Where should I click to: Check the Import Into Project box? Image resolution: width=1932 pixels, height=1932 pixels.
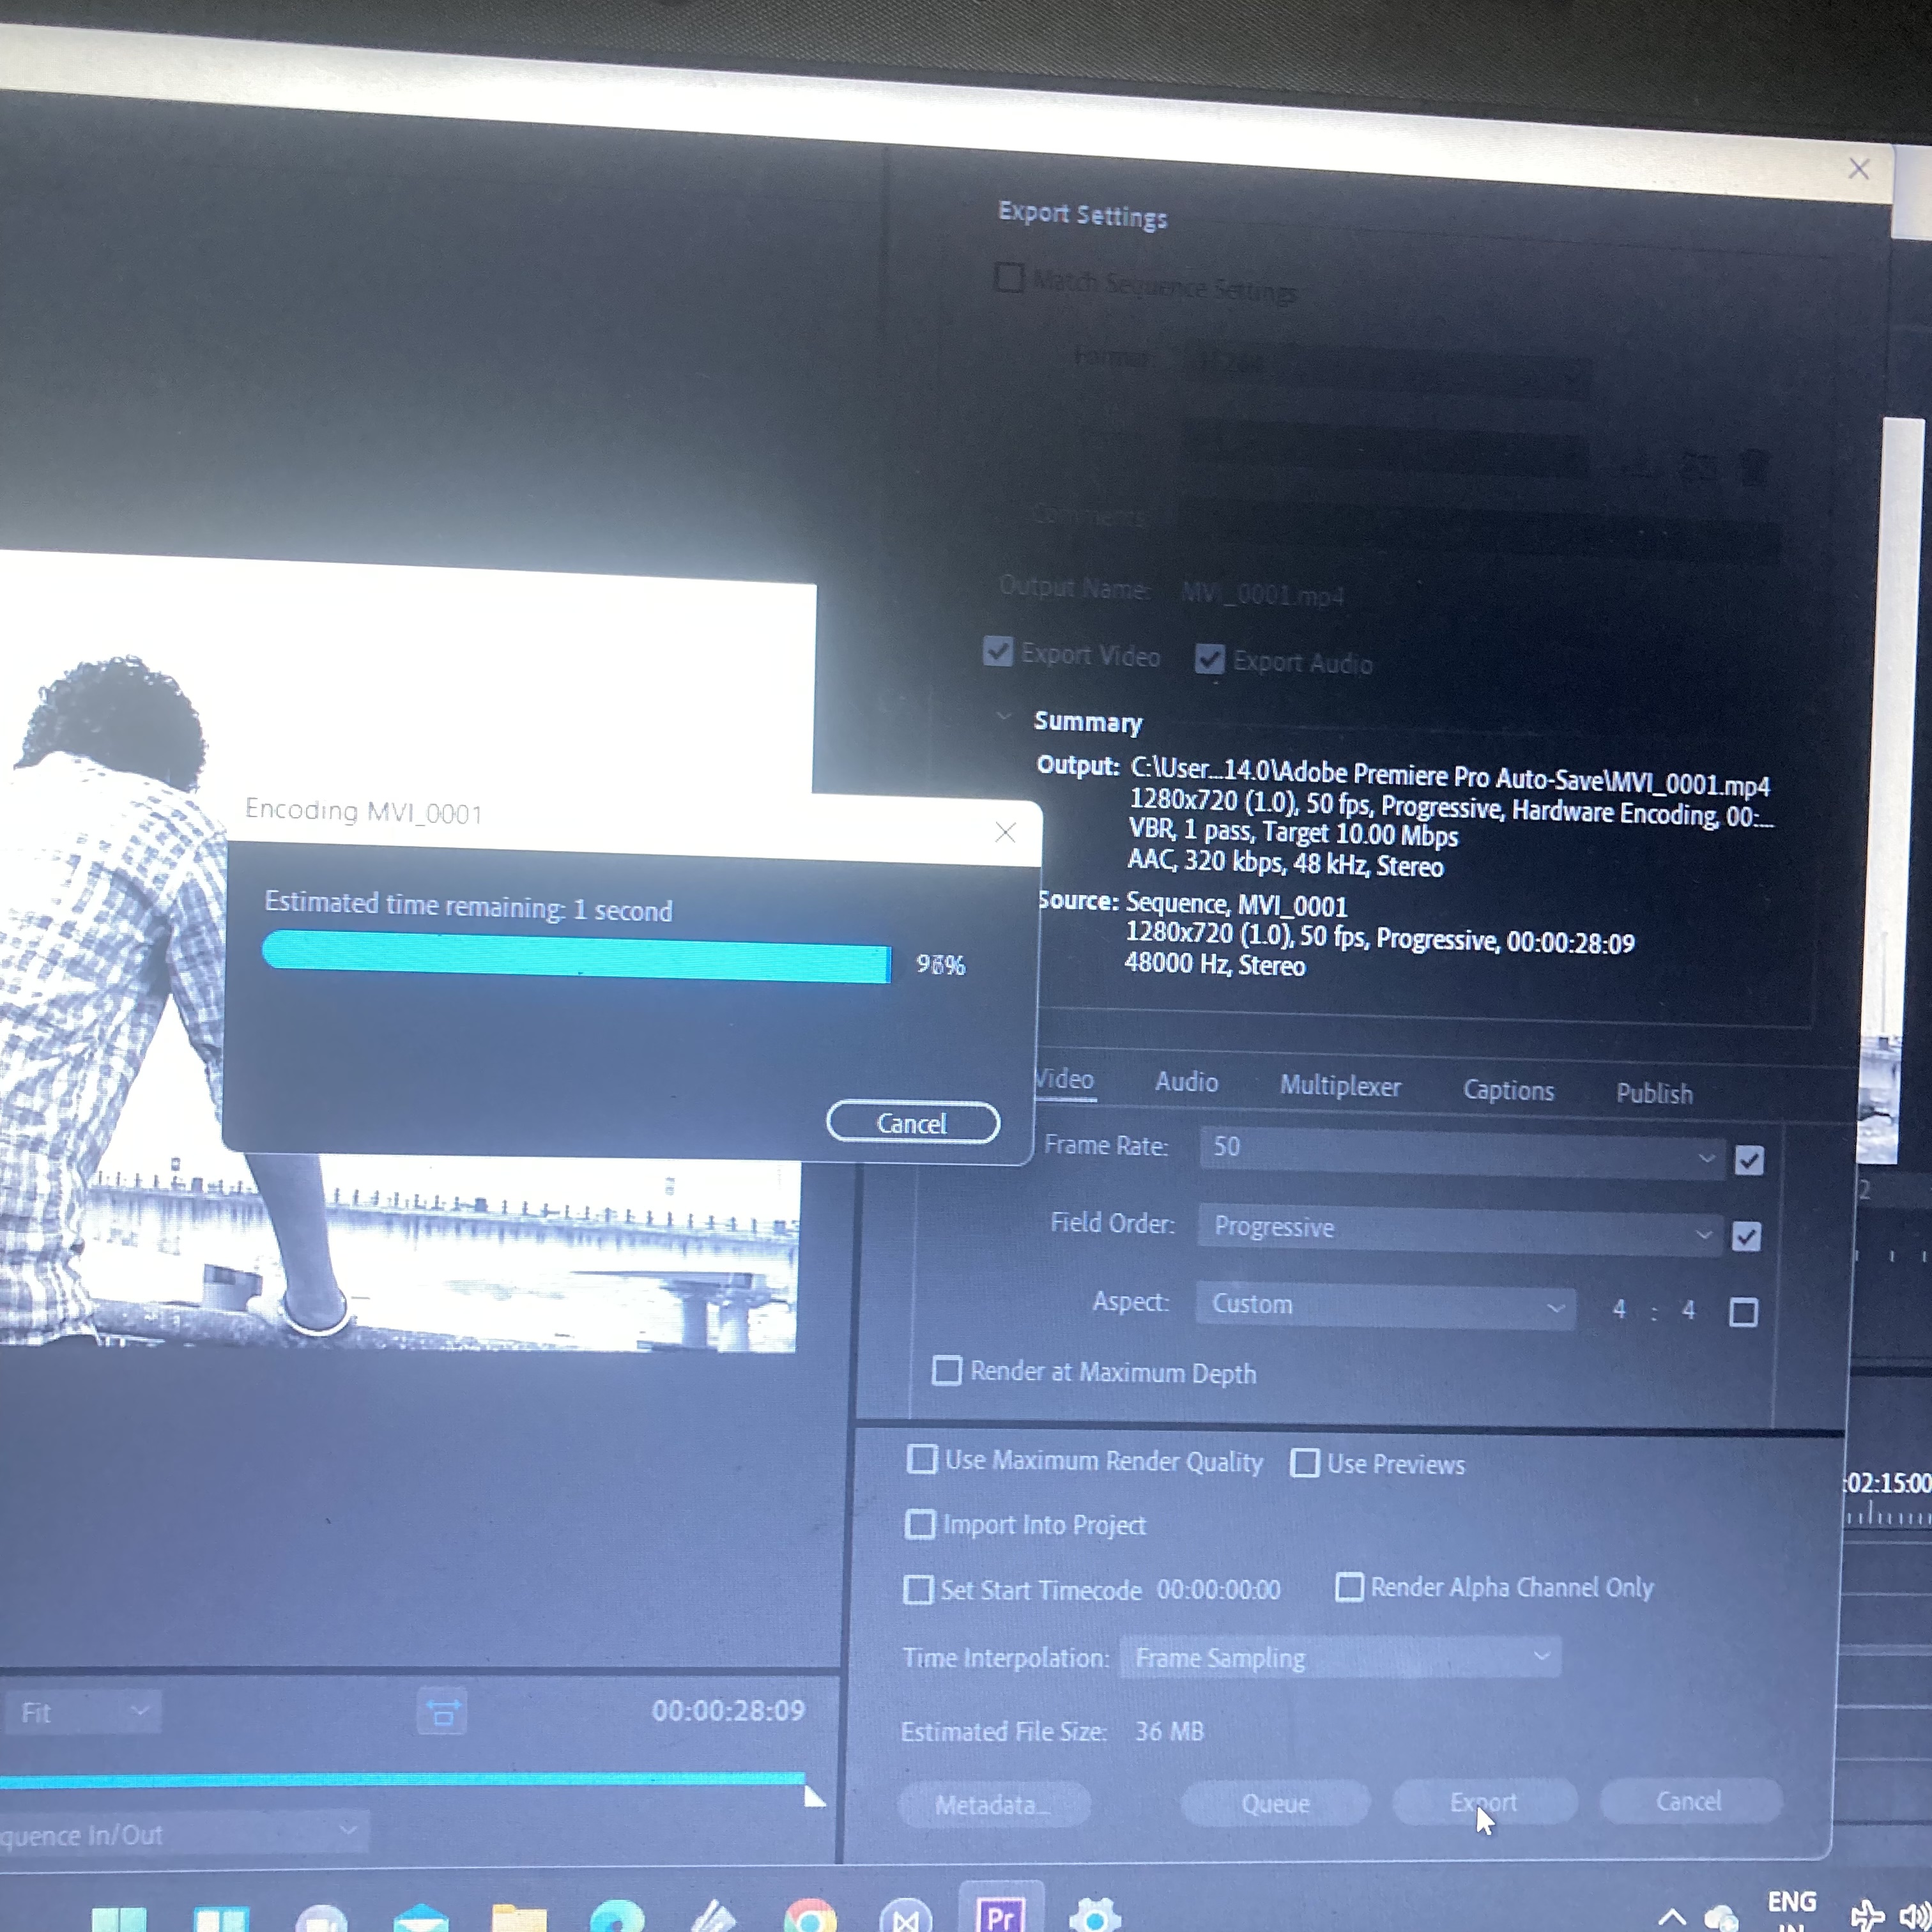coord(919,1525)
